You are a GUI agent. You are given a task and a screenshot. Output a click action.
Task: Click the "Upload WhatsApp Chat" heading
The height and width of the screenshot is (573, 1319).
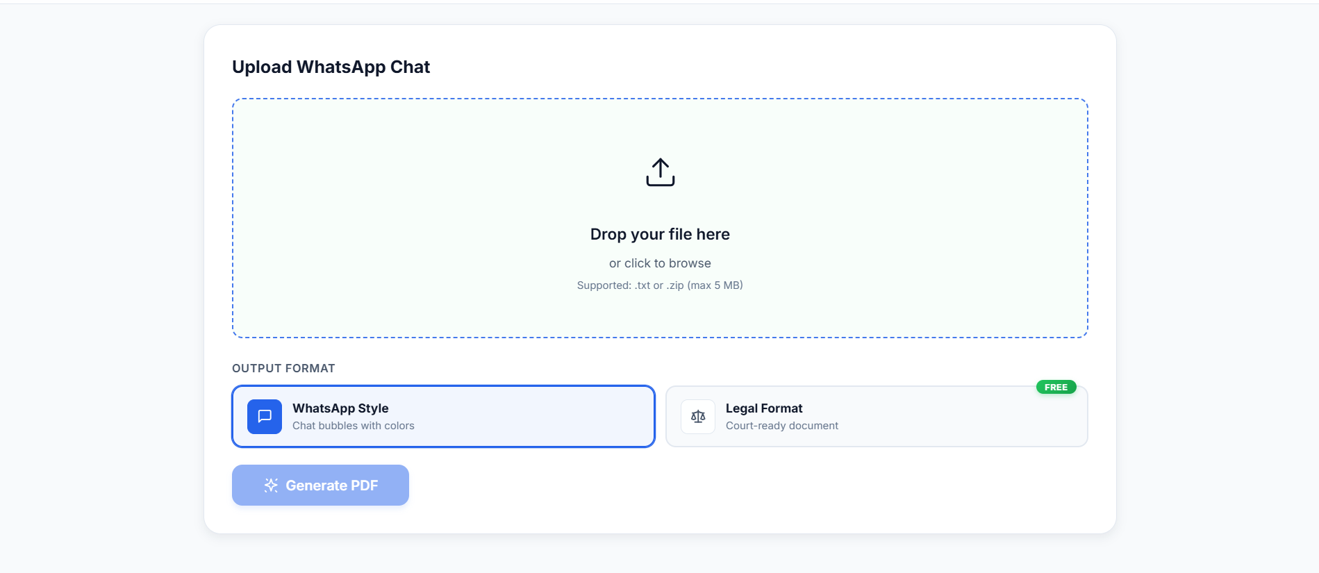point(331,67)
